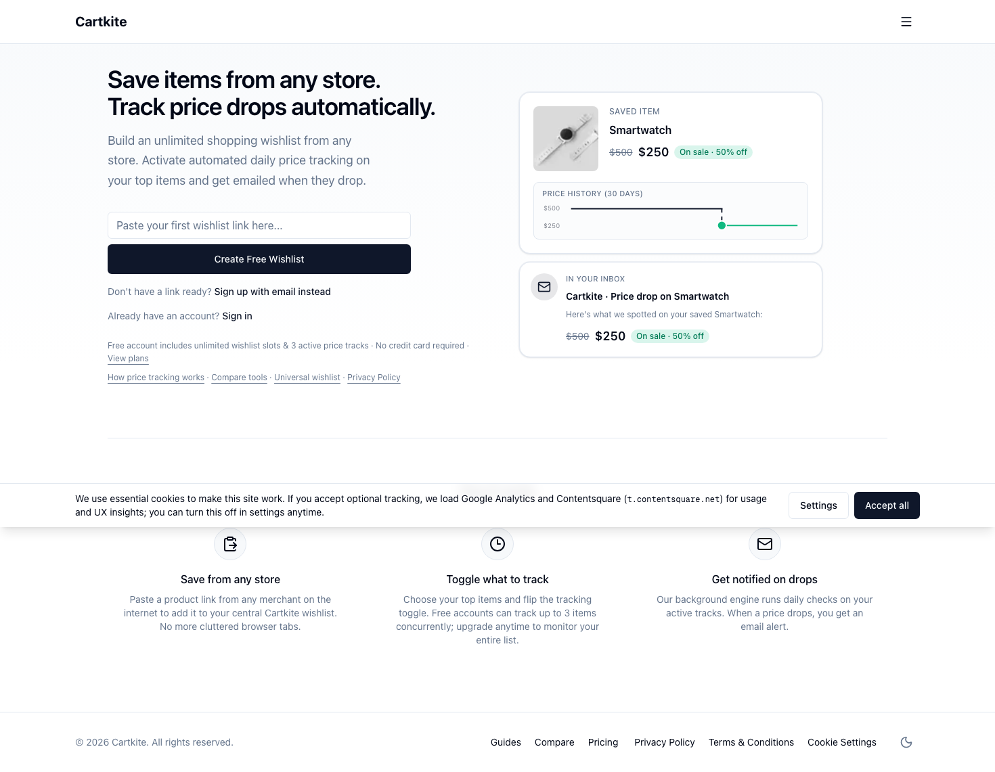Click the Cartkite logo

pos(101,22)
